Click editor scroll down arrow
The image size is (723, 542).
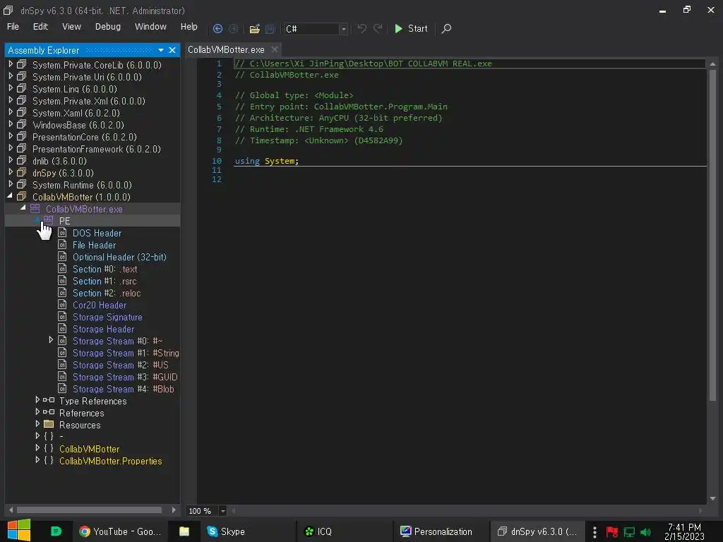(x=712, y=498)
